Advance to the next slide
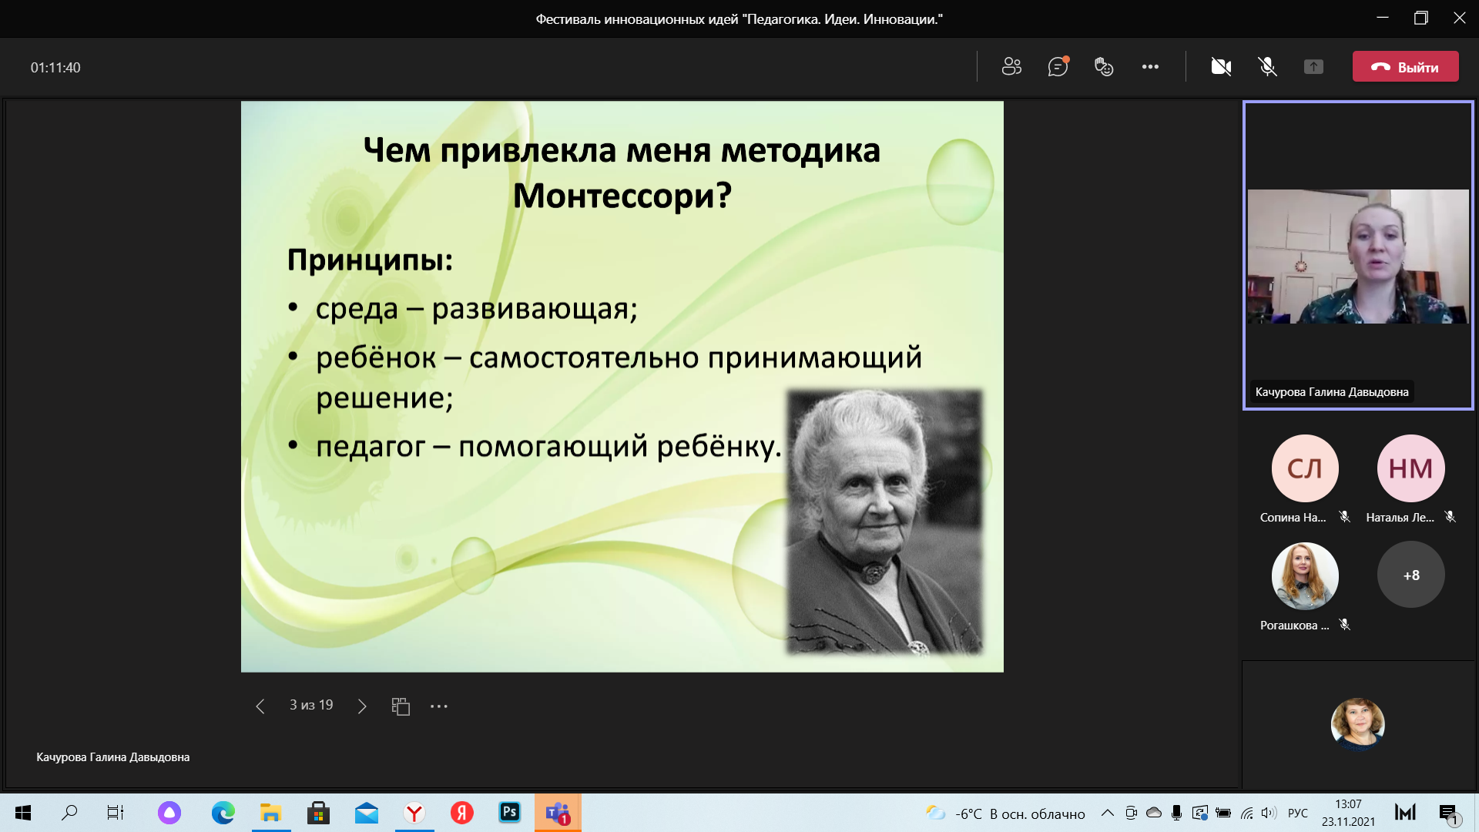 click(362, 706)
